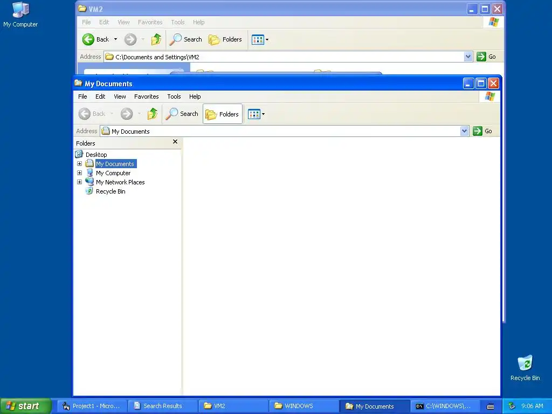Toggle Folders button in VM2 window
Screen dimensions: 552x414
[225, 39]
